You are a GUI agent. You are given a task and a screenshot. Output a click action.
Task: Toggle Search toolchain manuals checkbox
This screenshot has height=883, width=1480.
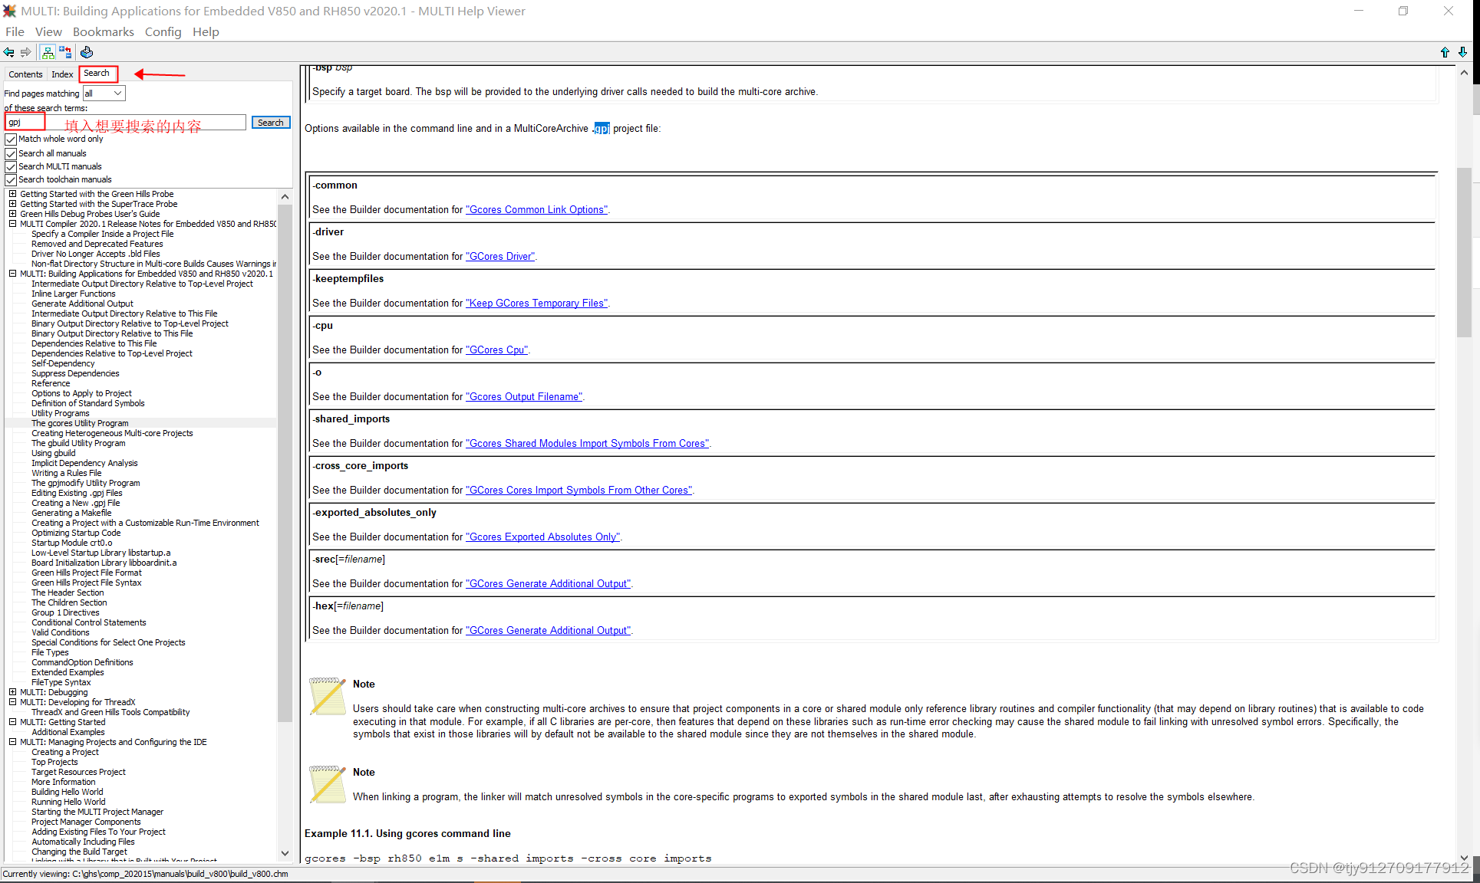[x=11, y=180]
